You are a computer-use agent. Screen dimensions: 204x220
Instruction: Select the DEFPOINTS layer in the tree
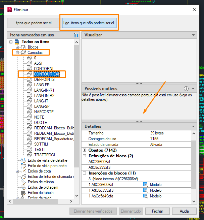44,80
